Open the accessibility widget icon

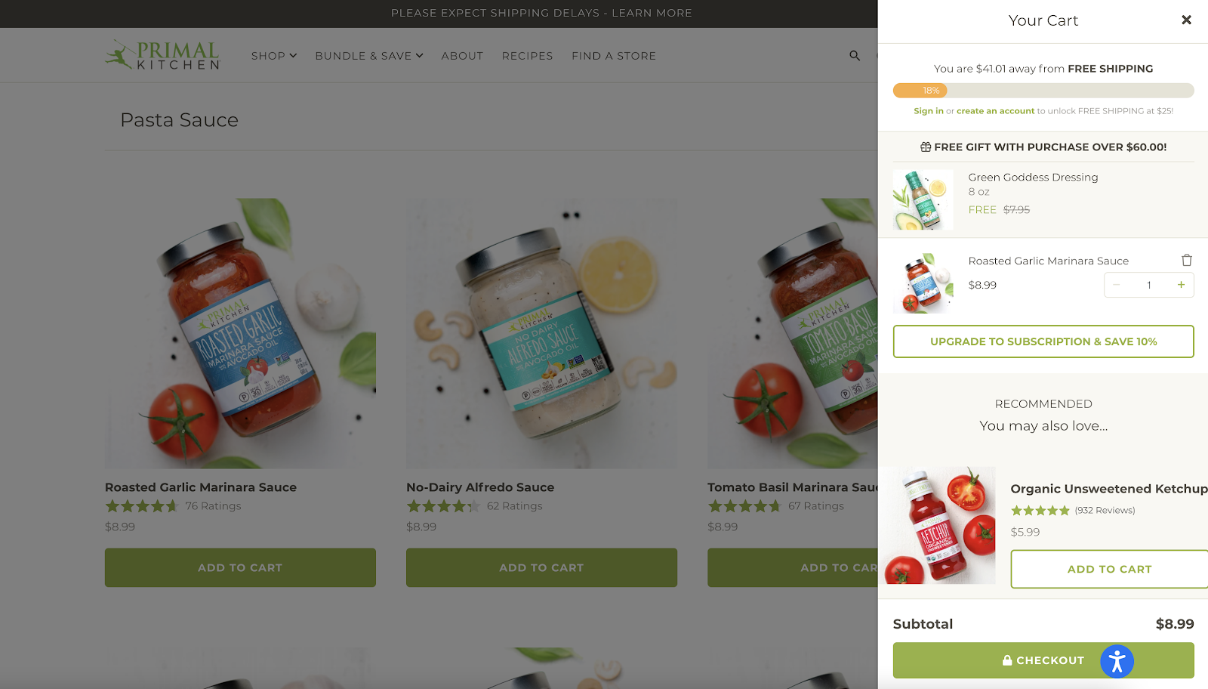(x=1117, y=662)
